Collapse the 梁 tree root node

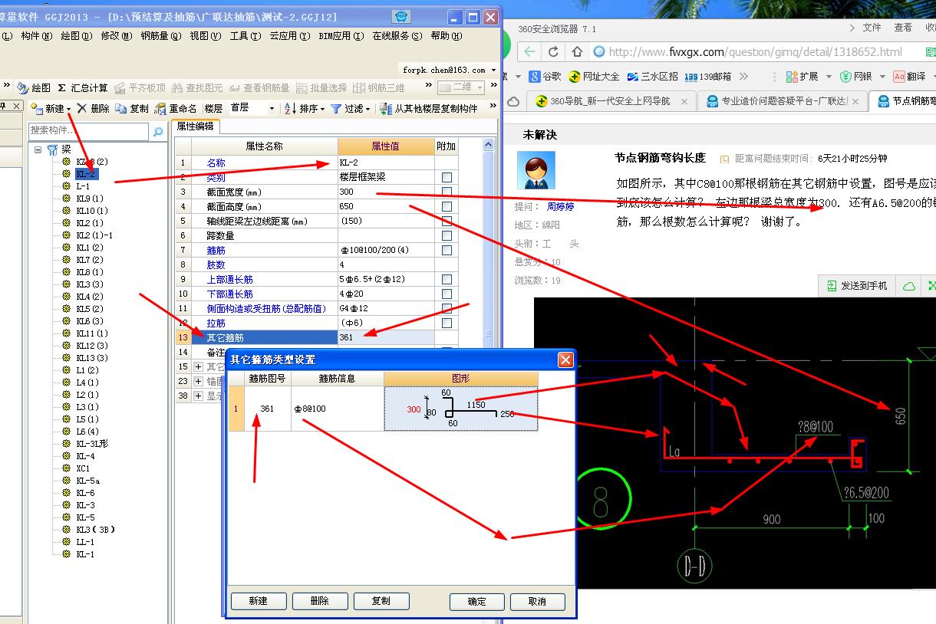(x=37, y=149)
